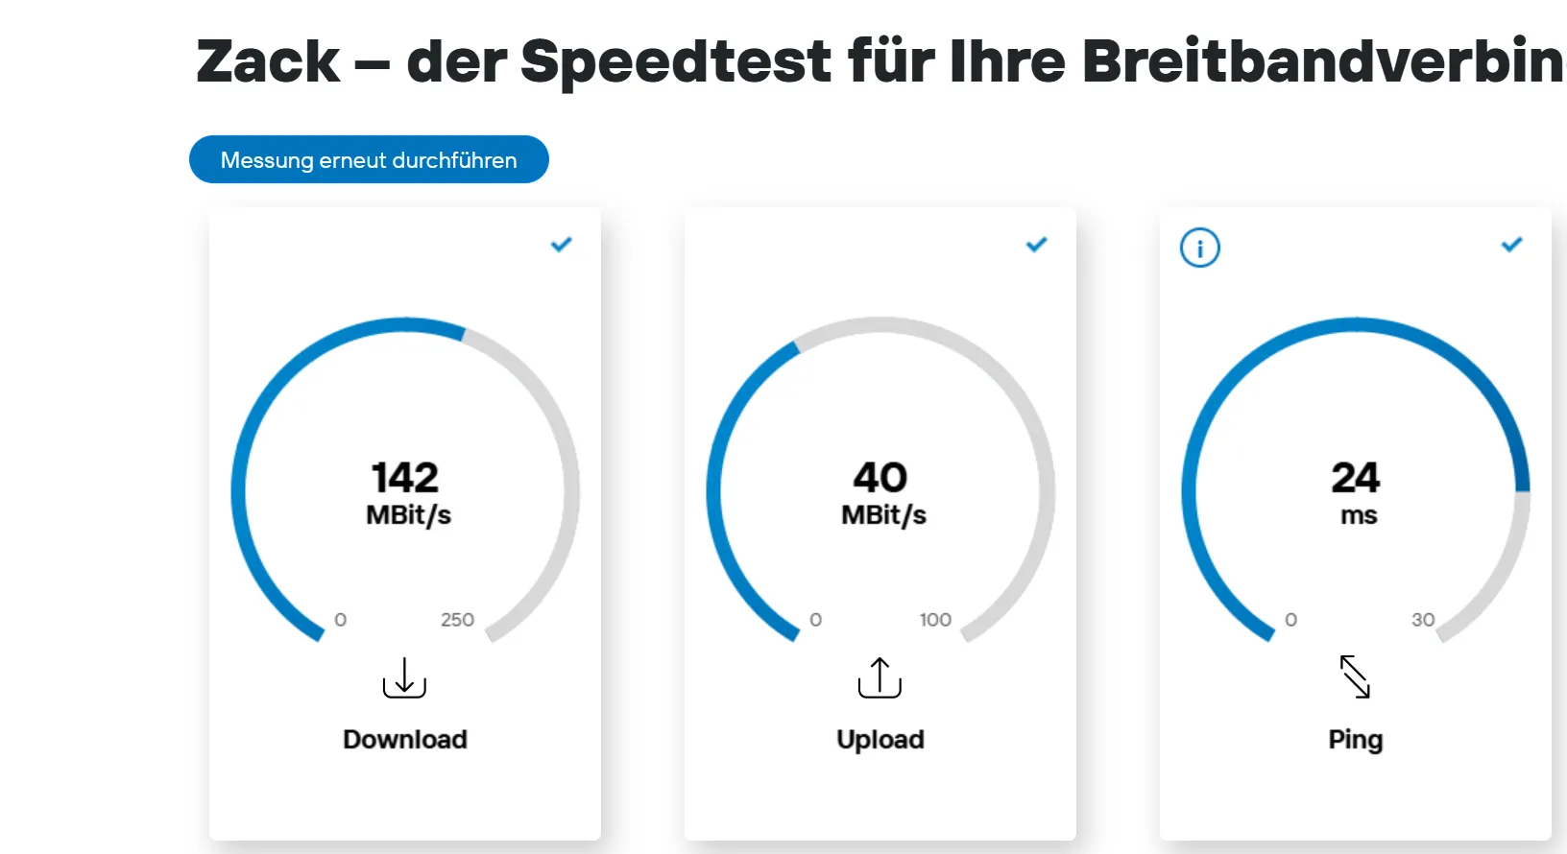Click the Upload label text
The width and height of the screenshot is (1567, 854).
tap(880, 739)
